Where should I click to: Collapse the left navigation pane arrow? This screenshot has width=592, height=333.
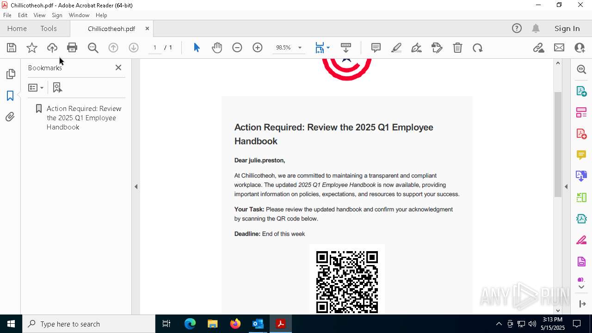[136, 187]
